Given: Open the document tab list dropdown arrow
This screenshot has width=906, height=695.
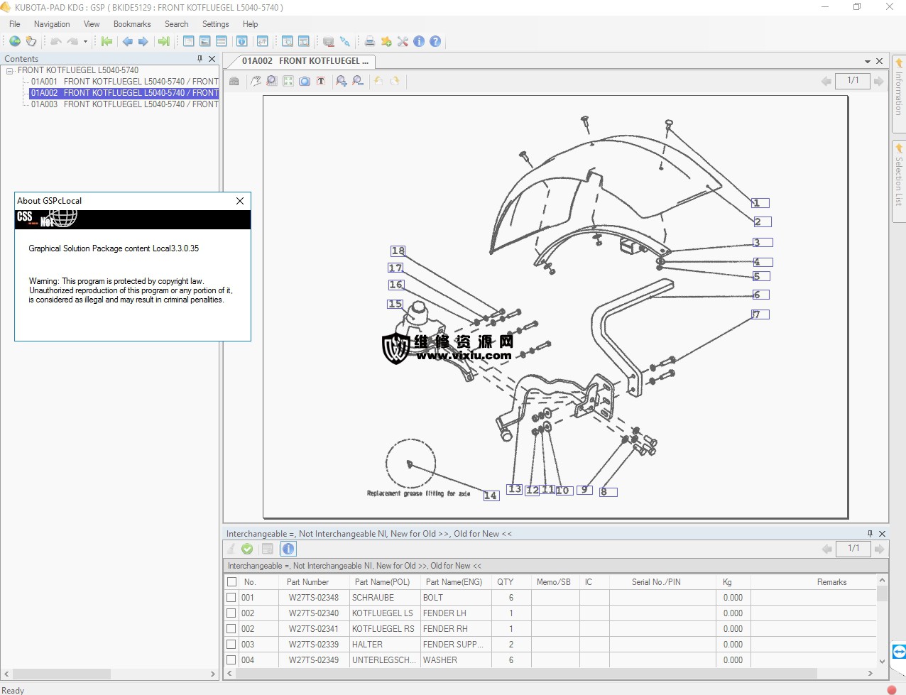Looking at the screenshot, I should click(868, 62).
